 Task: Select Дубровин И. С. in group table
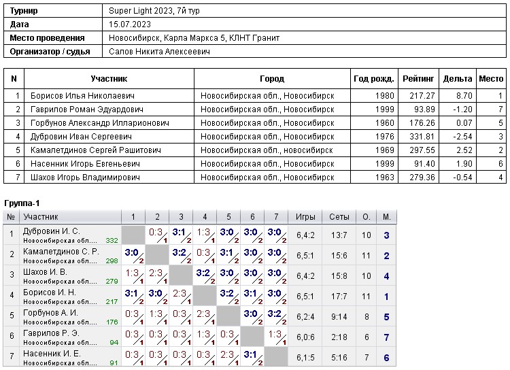pos(52,231)
